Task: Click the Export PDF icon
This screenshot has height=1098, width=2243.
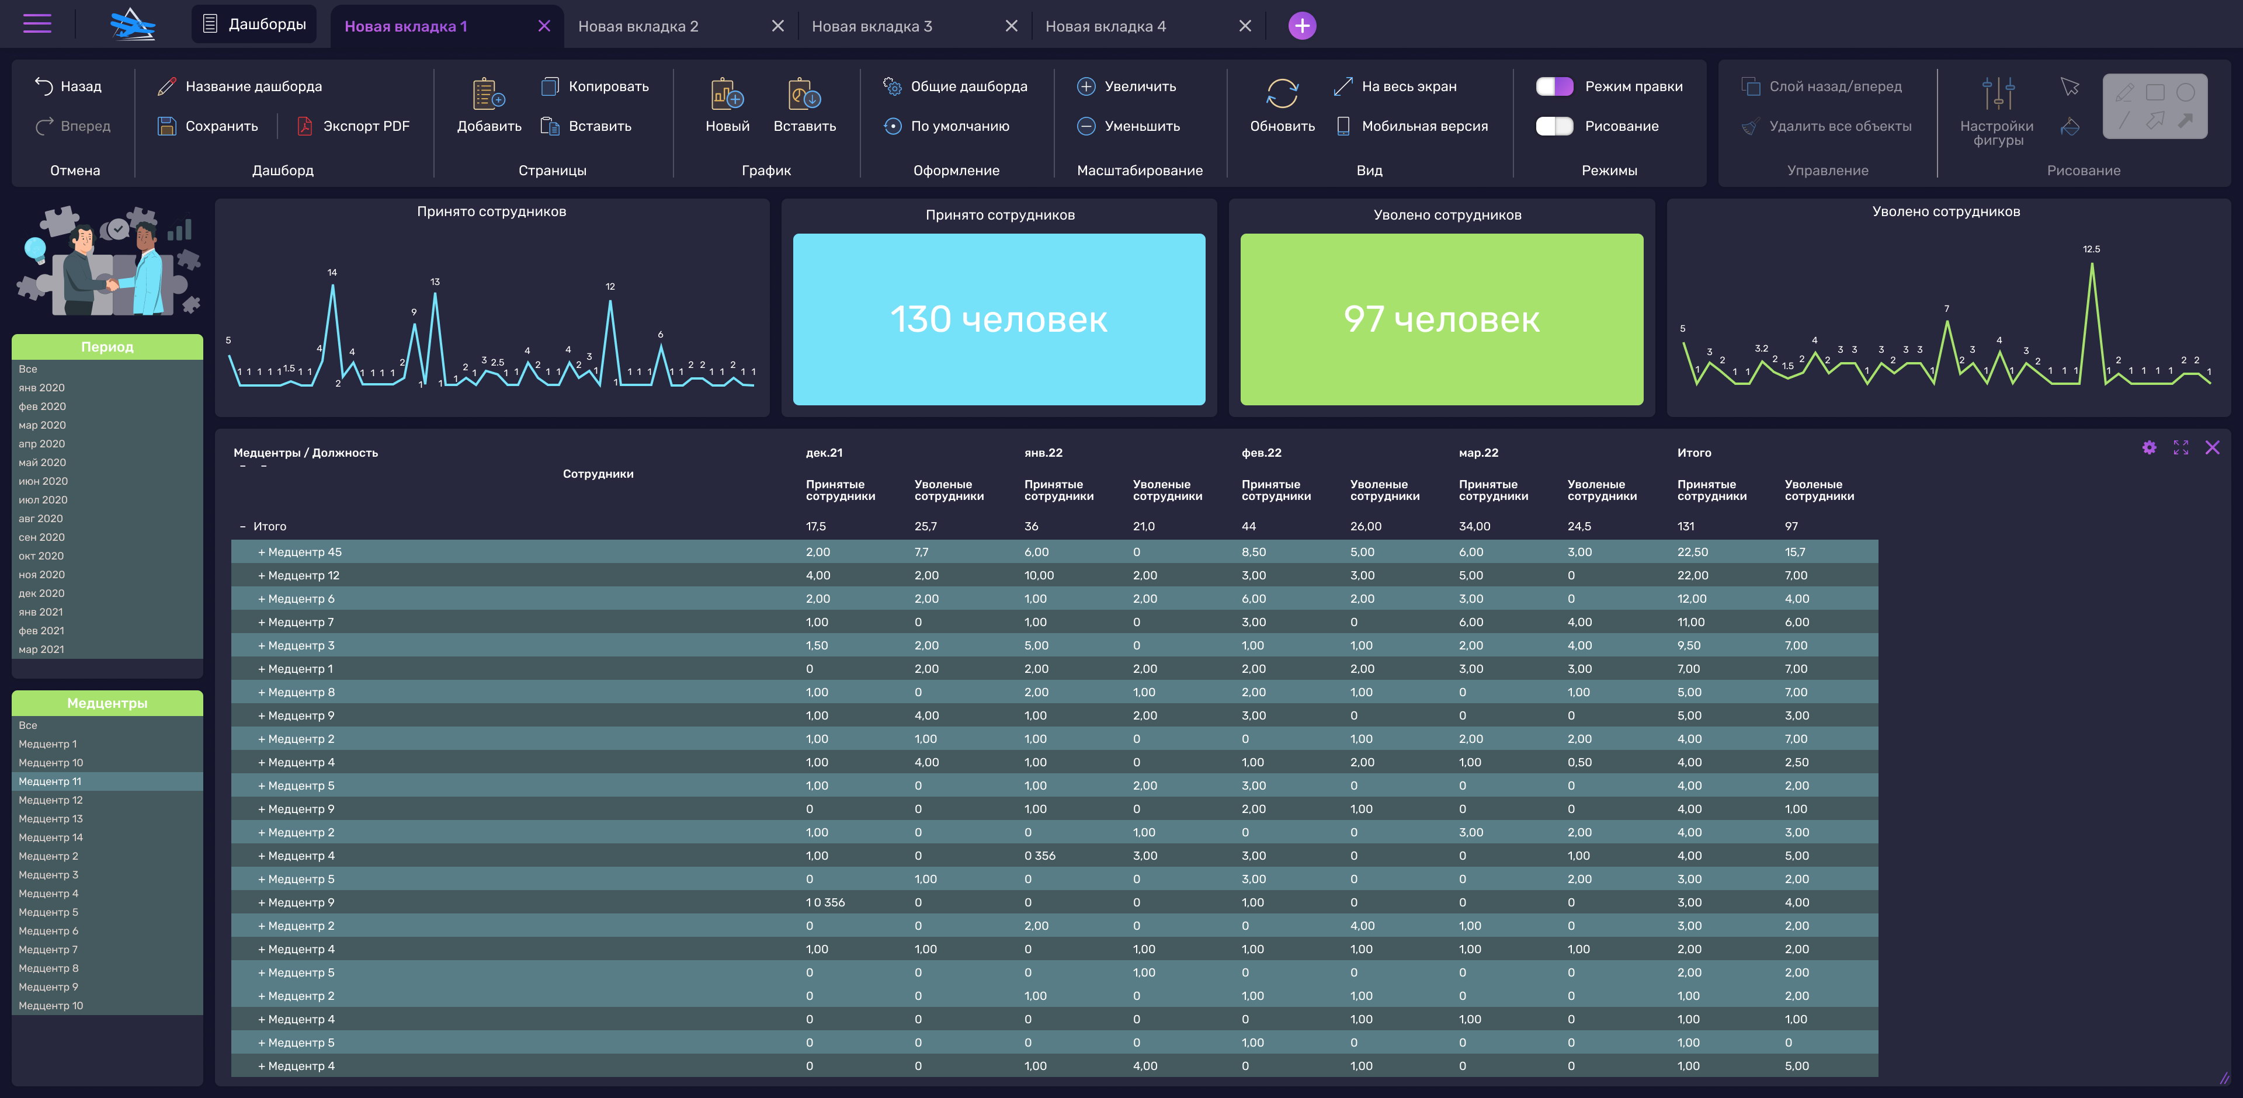Action: (305, 126)
